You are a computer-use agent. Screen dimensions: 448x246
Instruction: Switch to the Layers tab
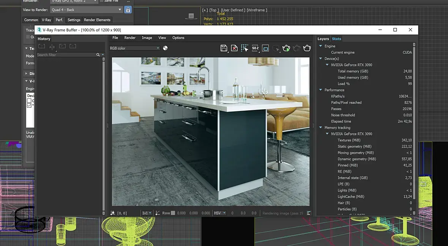pyautogui.click(x=323, y=39)
